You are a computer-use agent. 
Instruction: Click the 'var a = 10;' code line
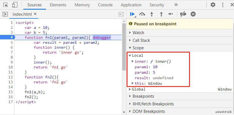[x=37, y=28]
